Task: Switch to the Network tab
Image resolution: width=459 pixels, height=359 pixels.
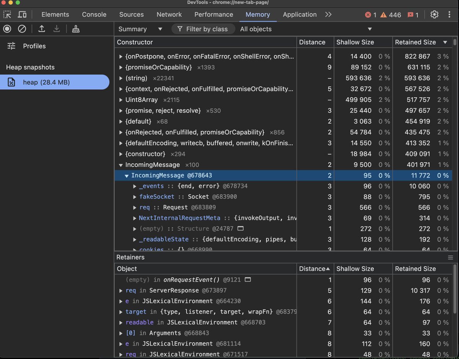Action: pyautogui.click(x=169, y=15)
